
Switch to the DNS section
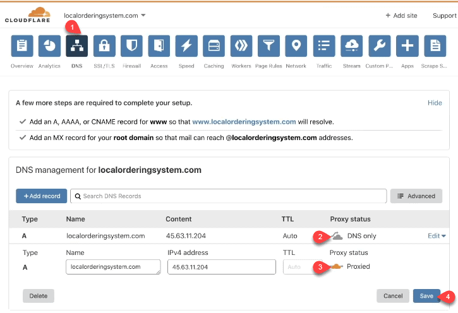click(77, 46)
